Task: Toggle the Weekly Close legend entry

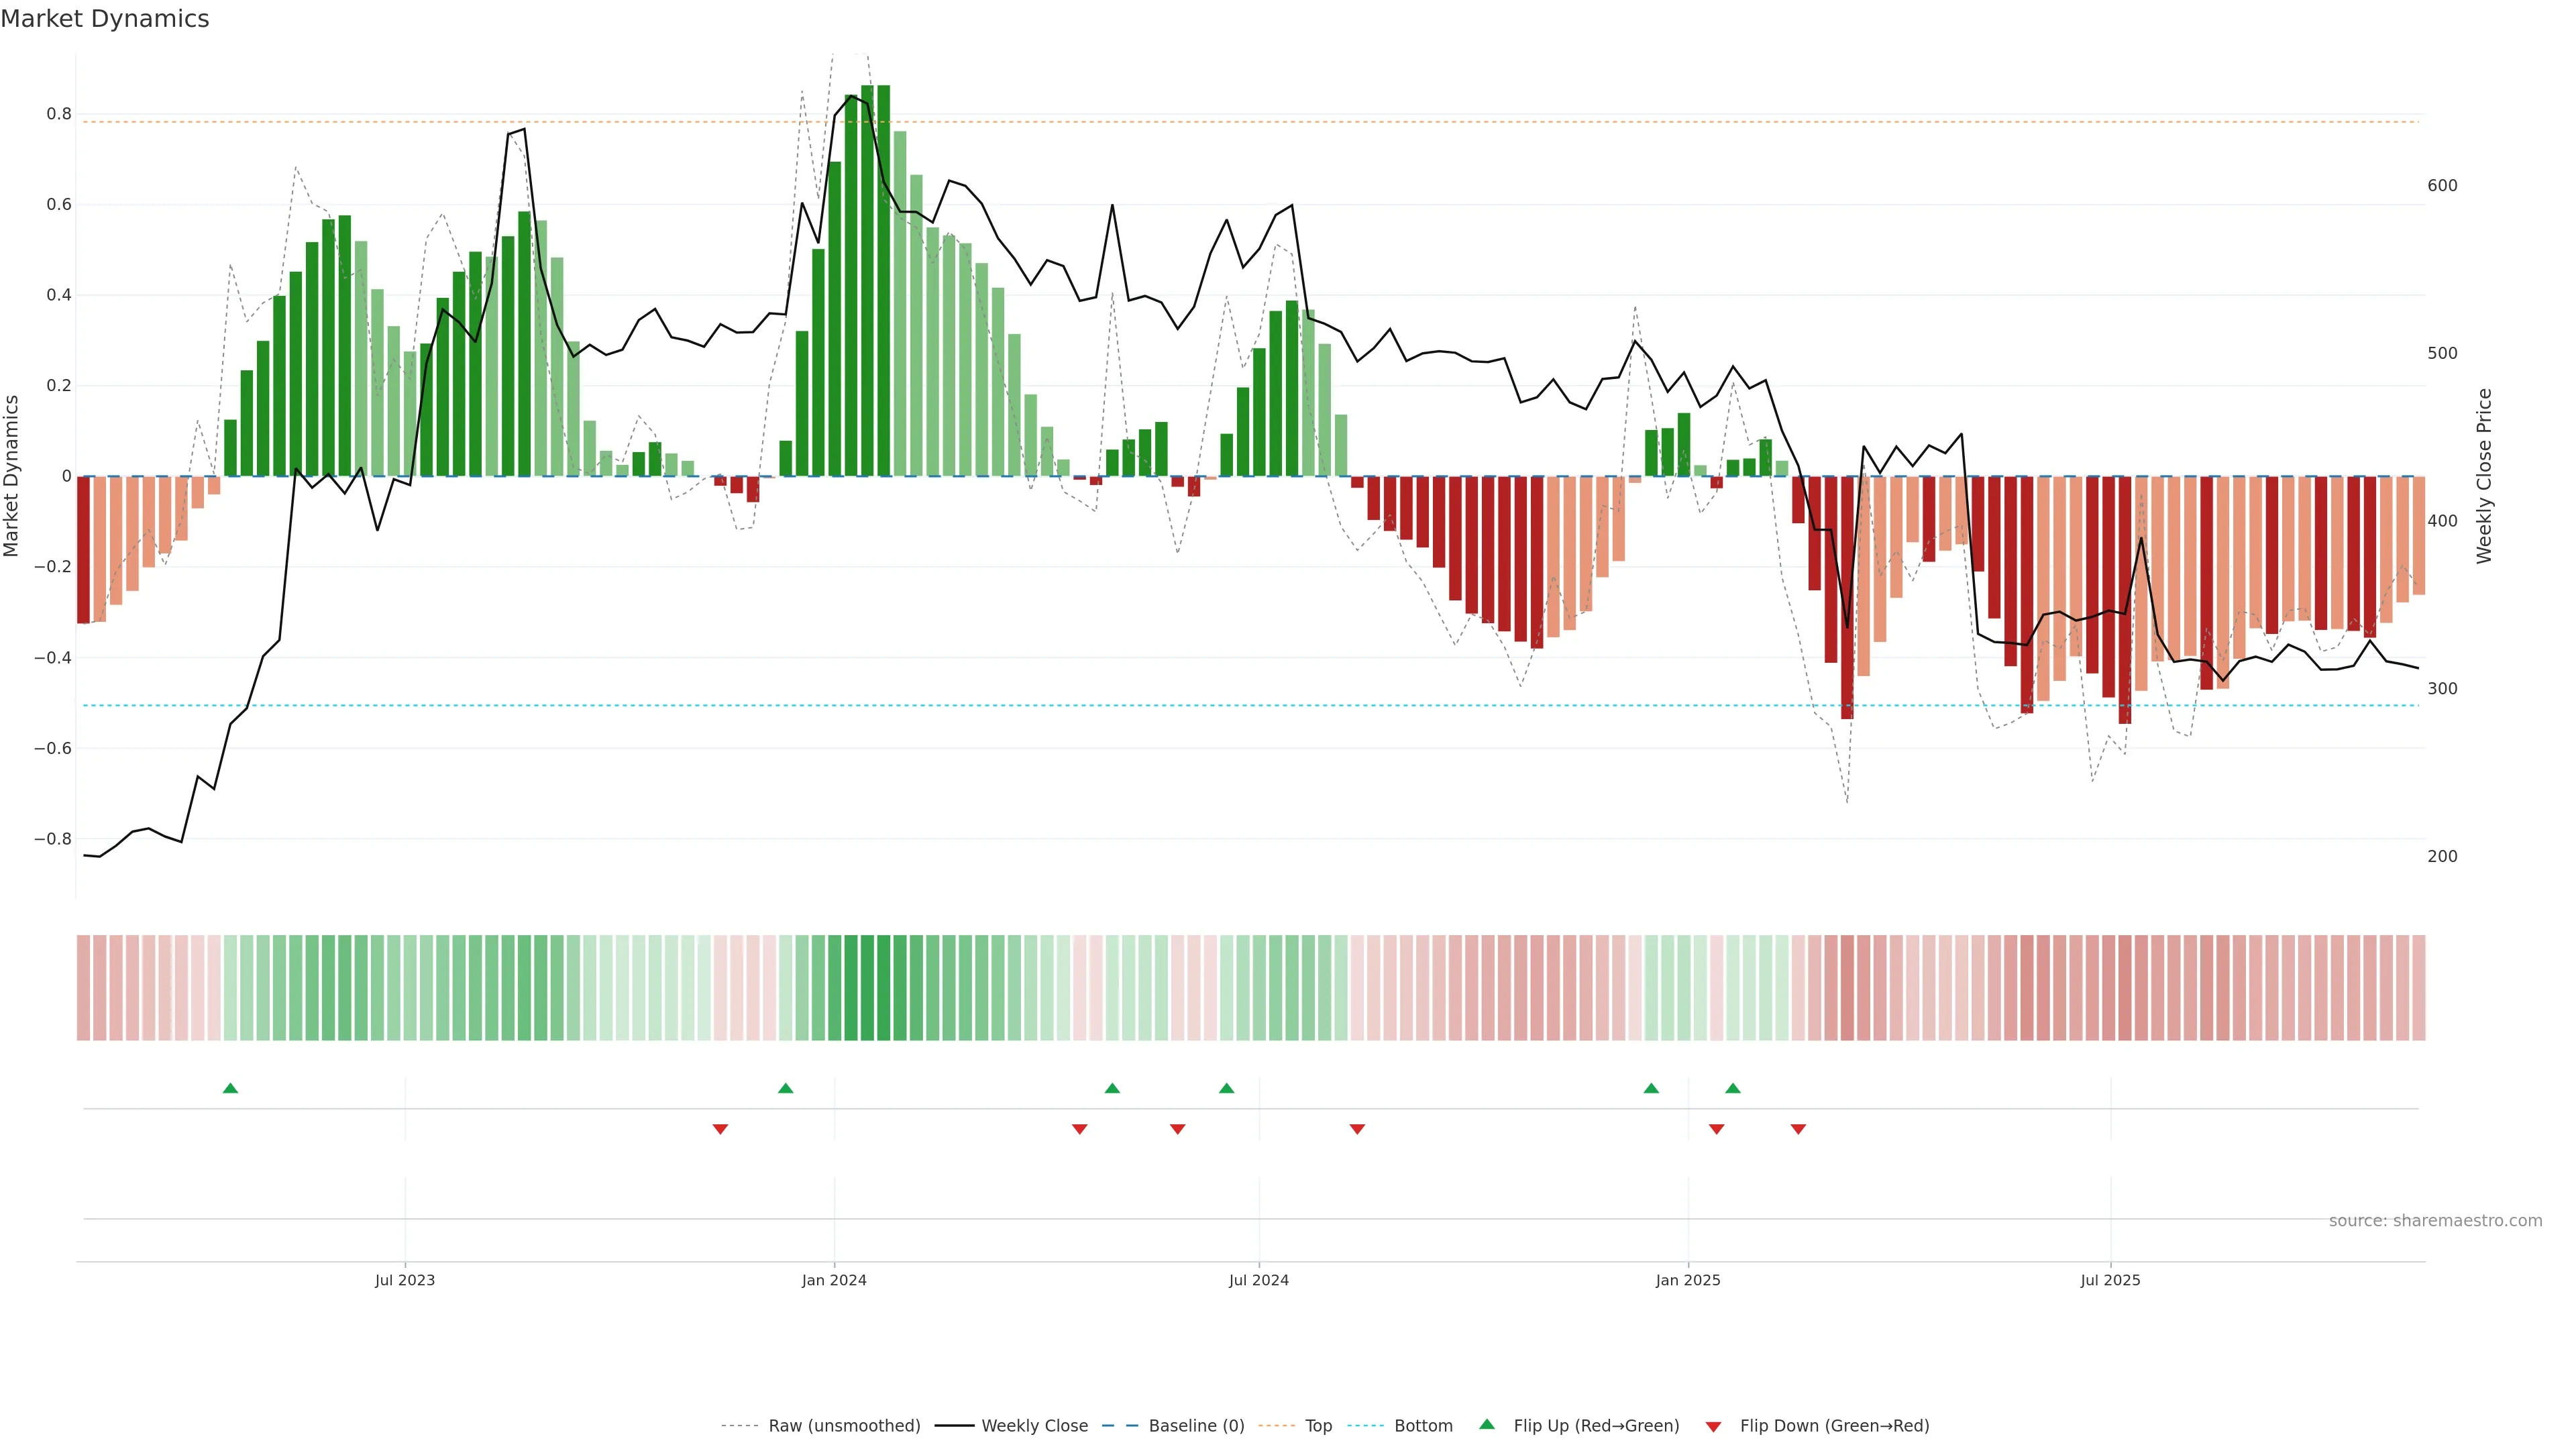Action: pyautogui.click(x=1034, y=1426)
